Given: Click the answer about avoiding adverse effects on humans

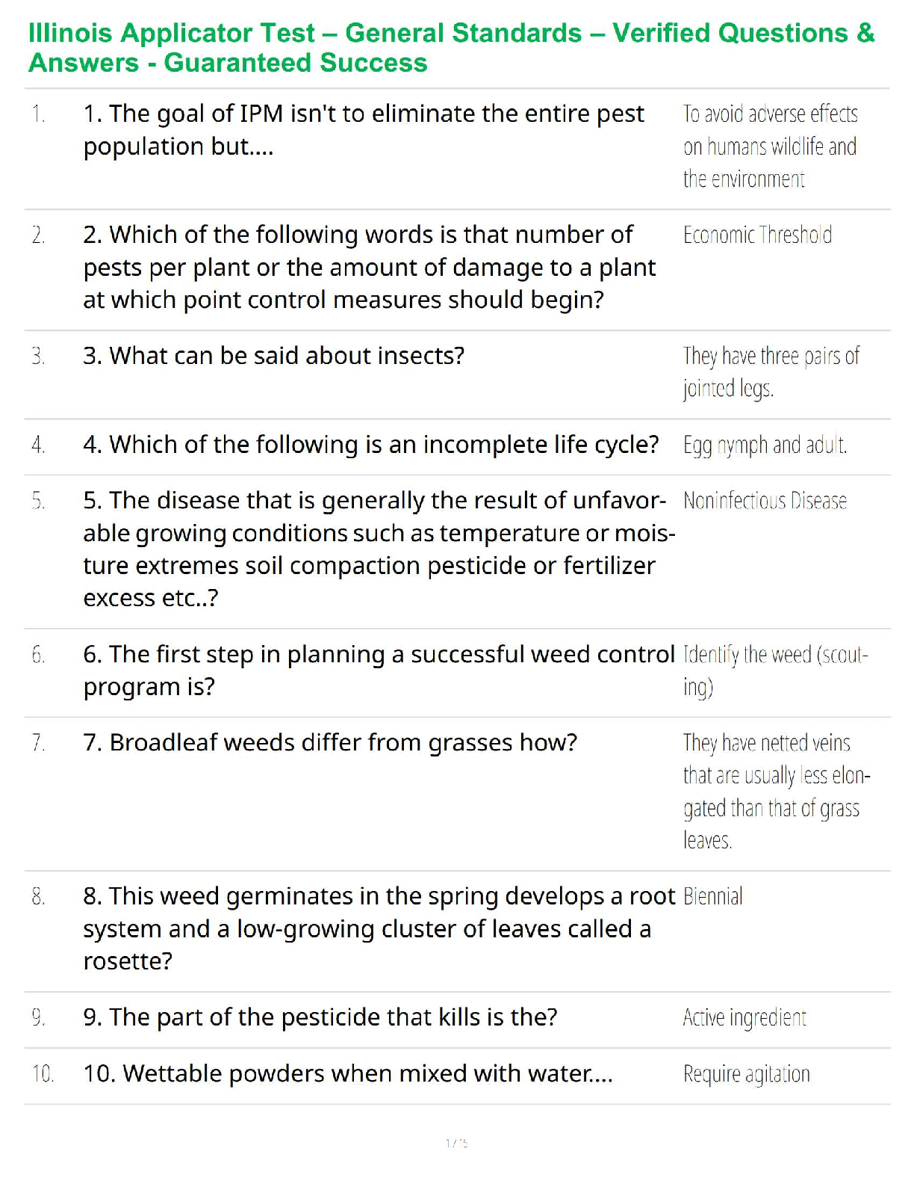Looking at the screenshot, I should pos(770,147).
